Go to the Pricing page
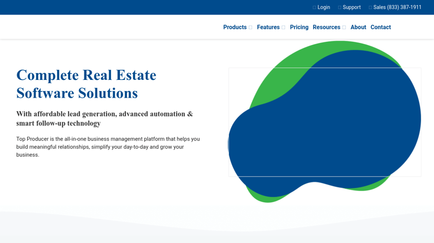The width and height of the screenshot is (434, 243). coord(299,27)
